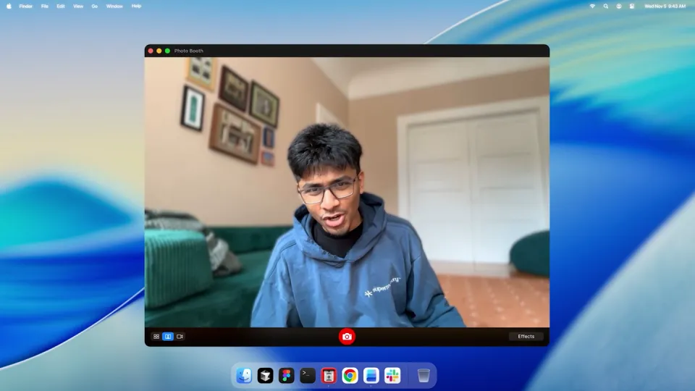Launch the black cube app in Dock
Image resolution: width=695 pixels, height=391 pixels.
pos(266,376)
